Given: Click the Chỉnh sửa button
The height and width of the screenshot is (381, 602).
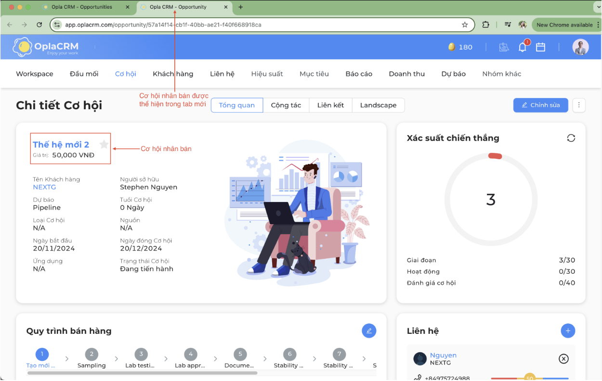Looking at the screenshot, I should pyautogui.click(x=540, y=105).
